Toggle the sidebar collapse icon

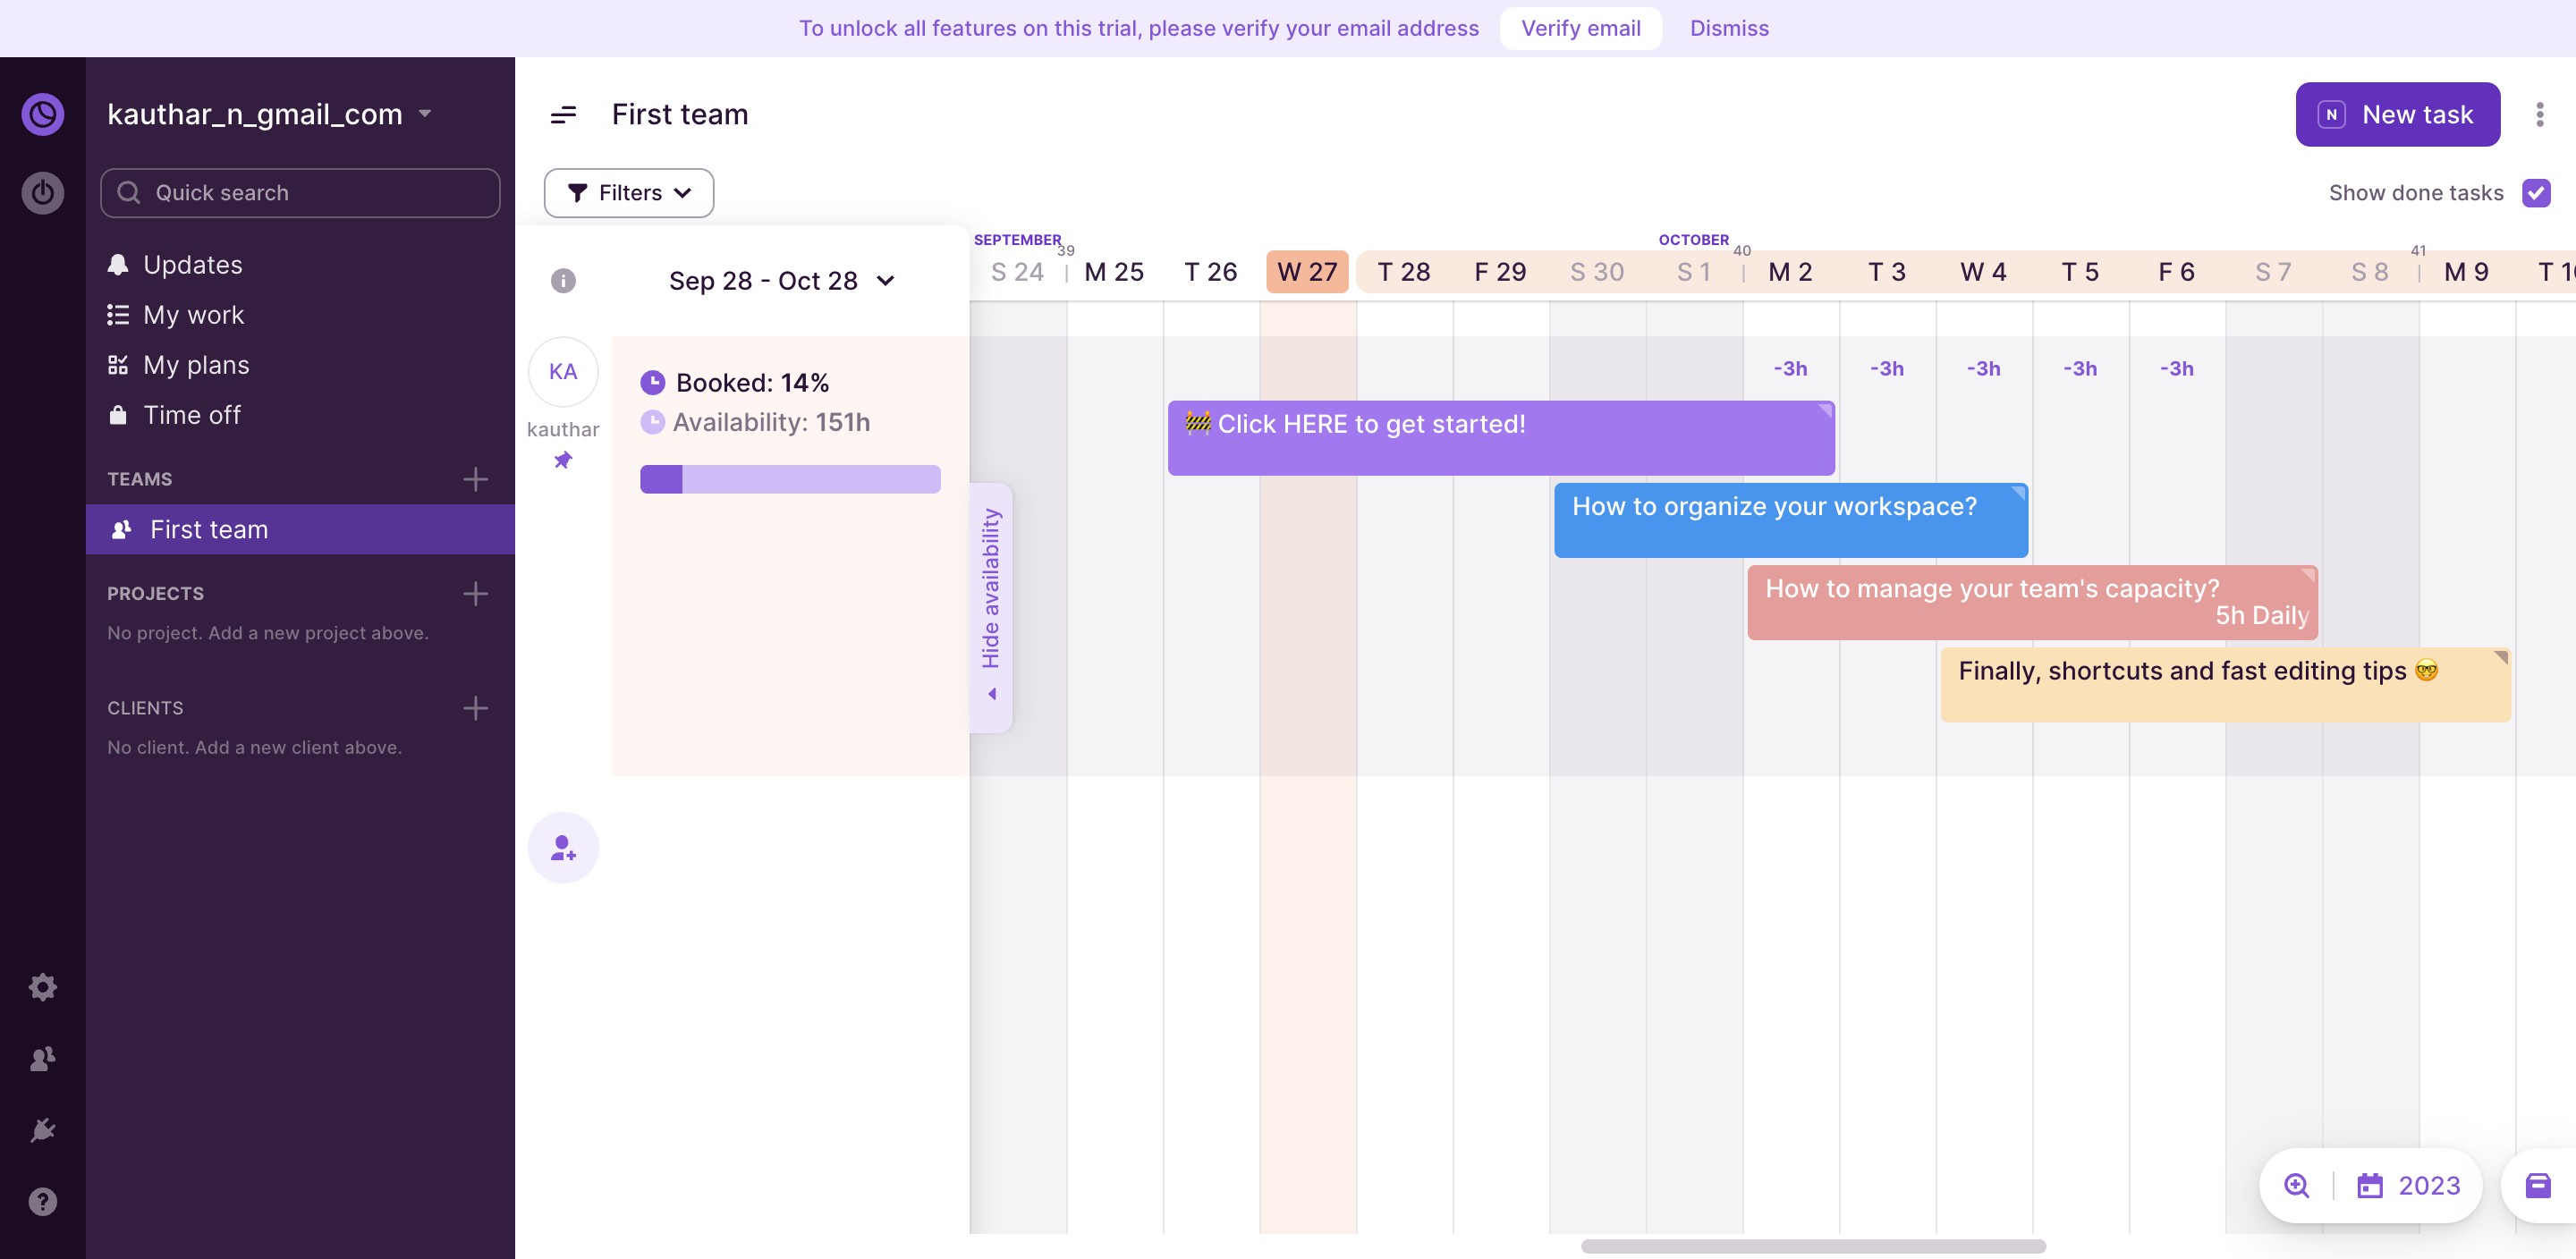(563, 114)
